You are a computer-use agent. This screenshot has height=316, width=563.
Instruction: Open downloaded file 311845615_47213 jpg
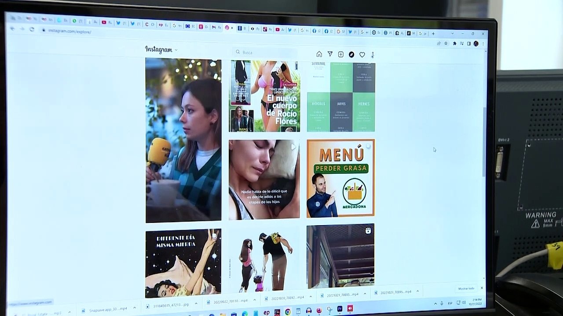coord(168,305)
